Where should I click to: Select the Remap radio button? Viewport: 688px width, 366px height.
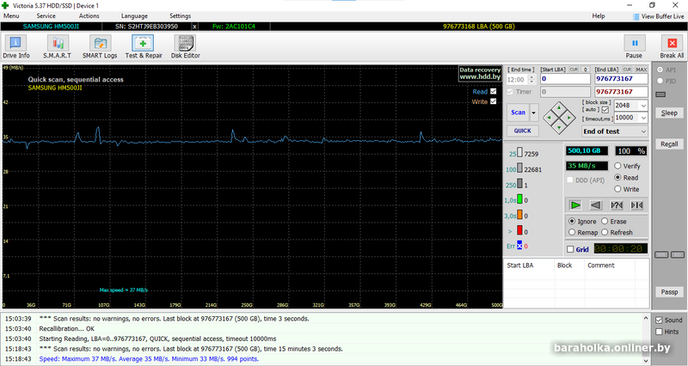coord(572,232)
